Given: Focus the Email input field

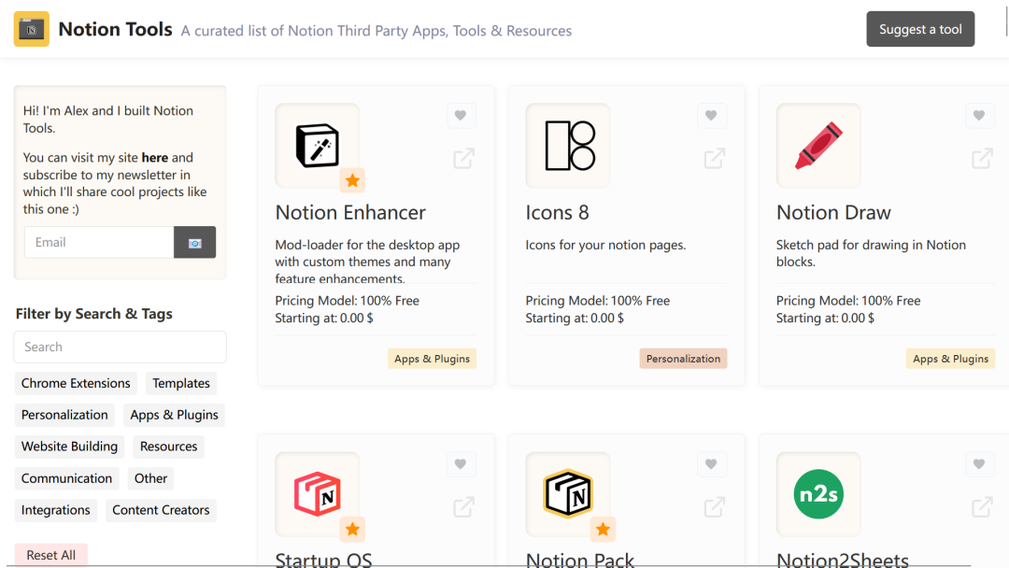Looking at the screenshot, I should tap(99, 243).
